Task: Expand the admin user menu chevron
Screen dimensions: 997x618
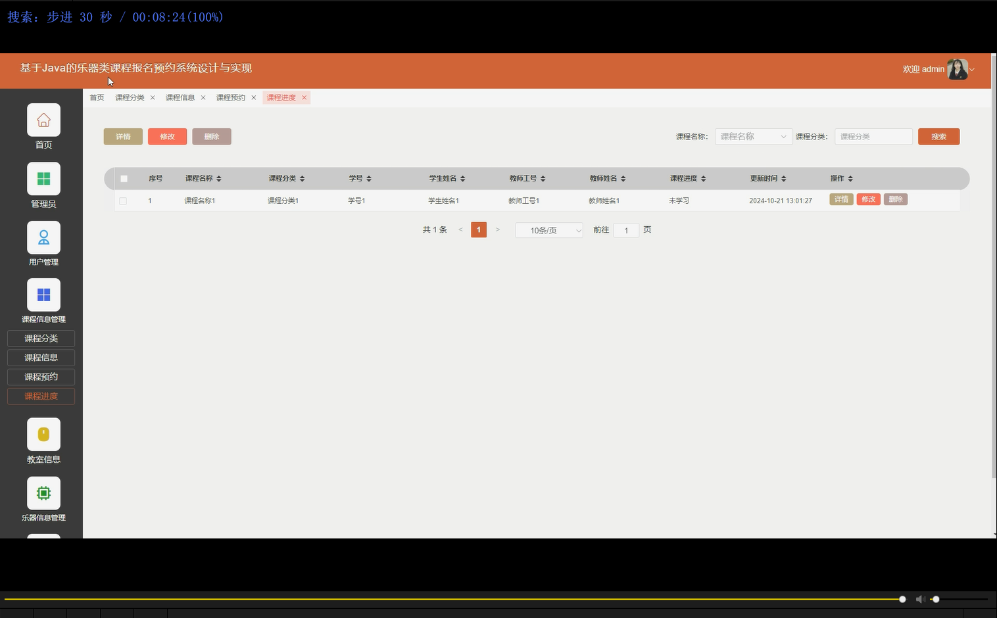Action: click(972, 70)
